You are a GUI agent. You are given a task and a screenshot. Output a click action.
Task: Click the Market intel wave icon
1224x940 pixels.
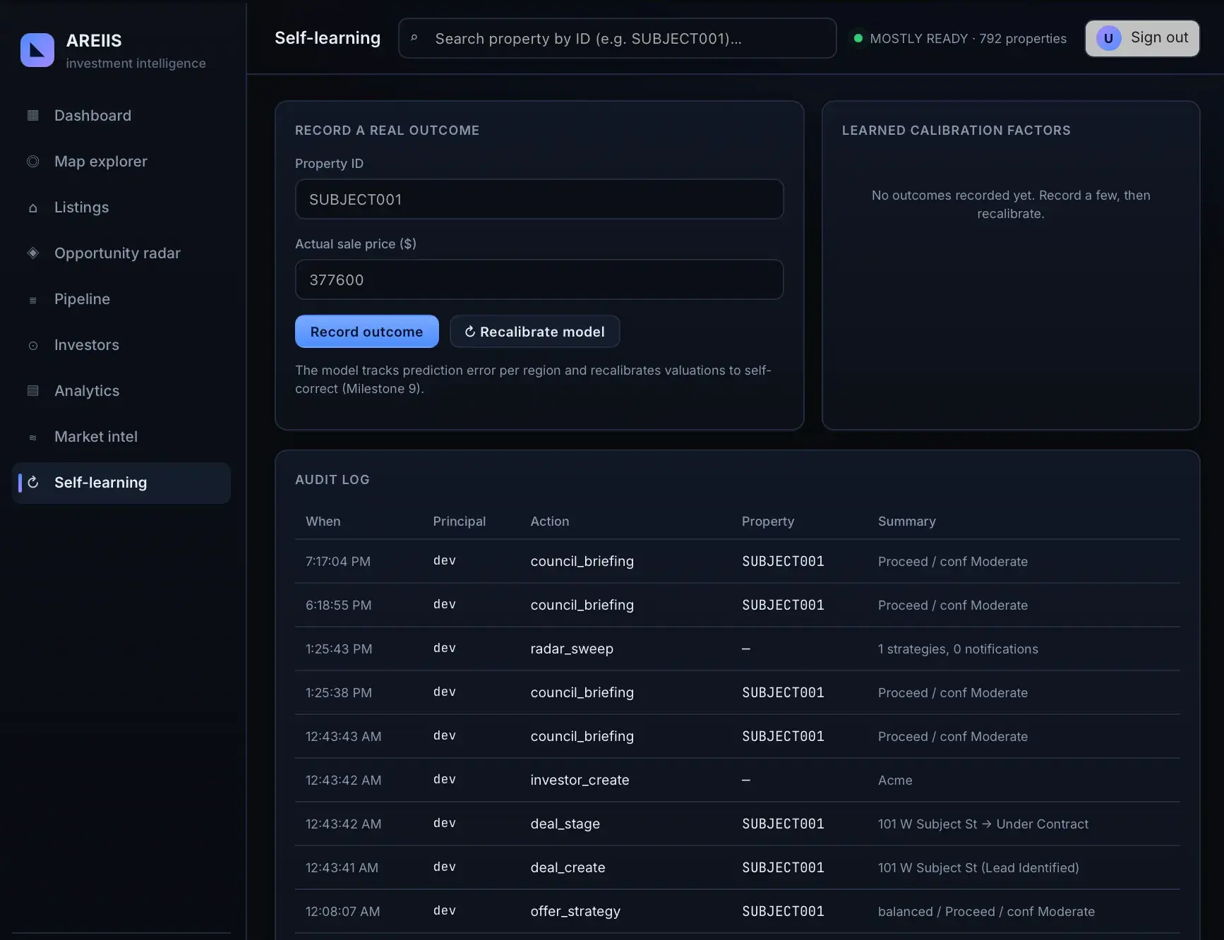click(x=32, y=437)
